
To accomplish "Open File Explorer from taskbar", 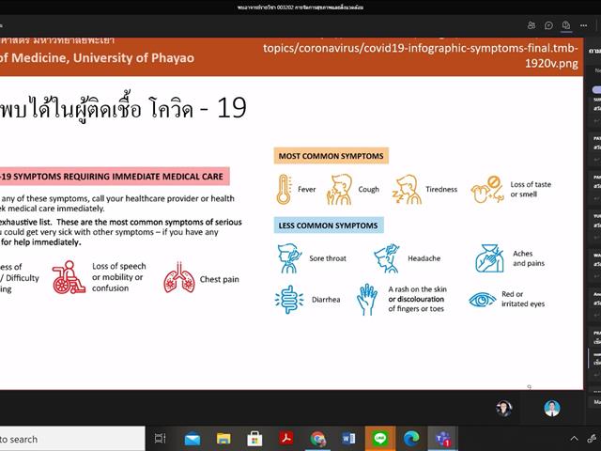I will point(223,439).
